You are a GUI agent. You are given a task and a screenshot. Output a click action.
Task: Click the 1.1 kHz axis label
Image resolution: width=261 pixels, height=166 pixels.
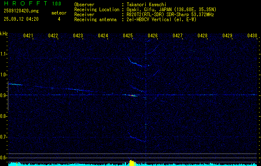3,54
